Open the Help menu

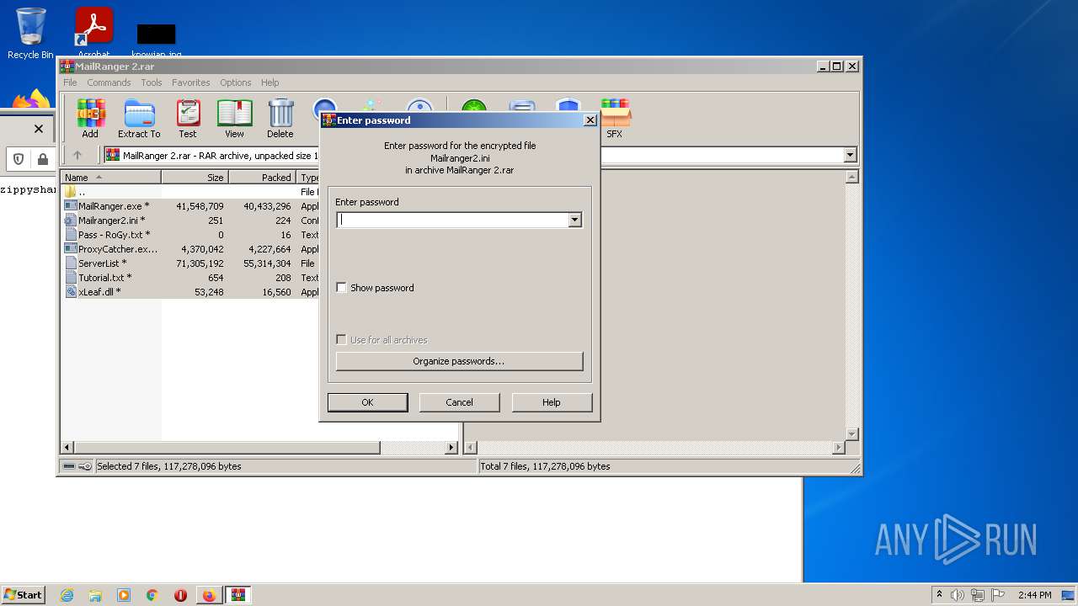coord(269,82)
